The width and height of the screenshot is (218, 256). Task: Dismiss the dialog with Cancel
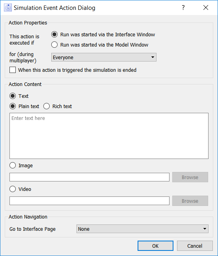(x=195, y=246)
